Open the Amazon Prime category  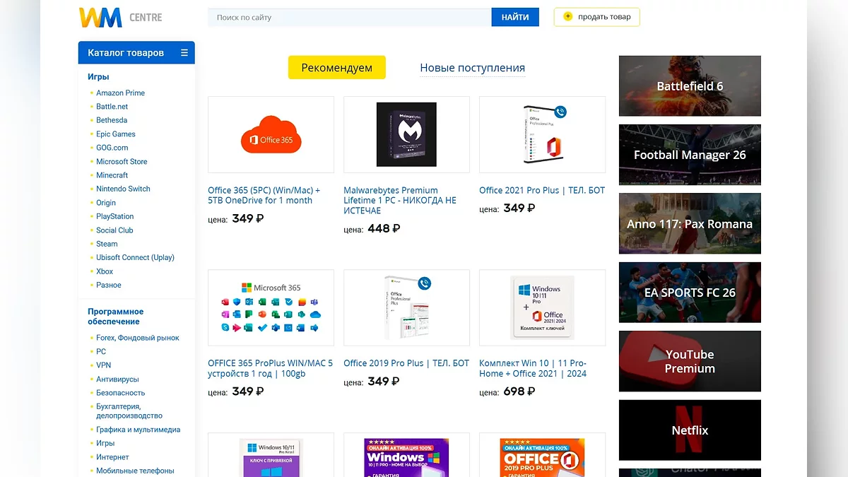coord(120,93)
